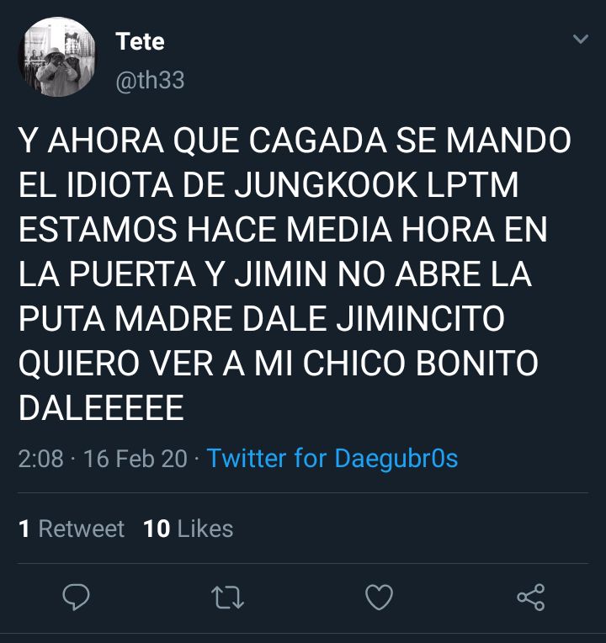The image size is (606, 643).
Task: Open the Twitter for Daegubr0s source link
Action: (332, 458)
